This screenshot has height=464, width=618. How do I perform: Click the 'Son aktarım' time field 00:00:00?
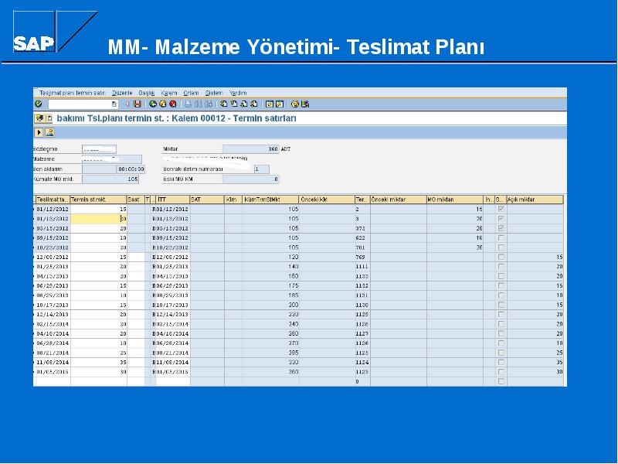pos(131,169)
